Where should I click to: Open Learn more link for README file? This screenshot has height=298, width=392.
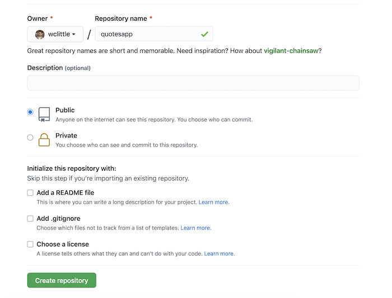point(214,202)
